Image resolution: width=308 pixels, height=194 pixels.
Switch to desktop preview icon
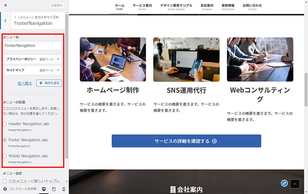[44, 189]
